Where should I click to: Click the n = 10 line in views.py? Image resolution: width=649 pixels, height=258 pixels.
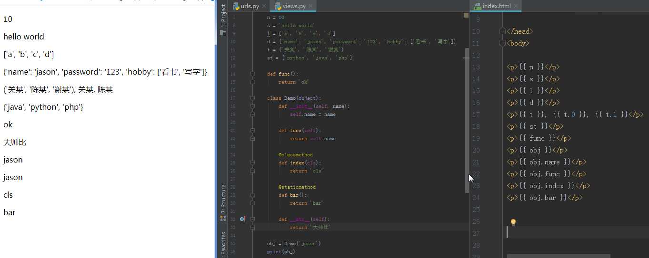(276, 17)
